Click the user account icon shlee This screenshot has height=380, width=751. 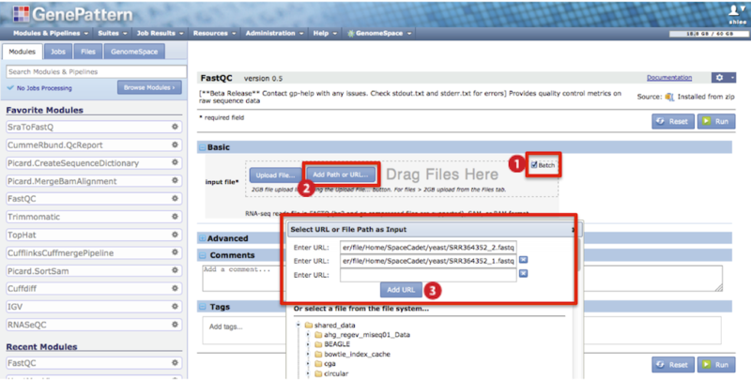point(737,12)
